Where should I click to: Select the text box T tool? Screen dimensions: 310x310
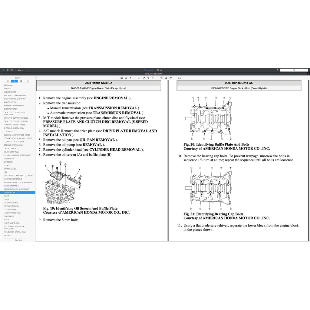148,78
